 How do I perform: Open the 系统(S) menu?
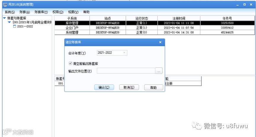point(10,12)
